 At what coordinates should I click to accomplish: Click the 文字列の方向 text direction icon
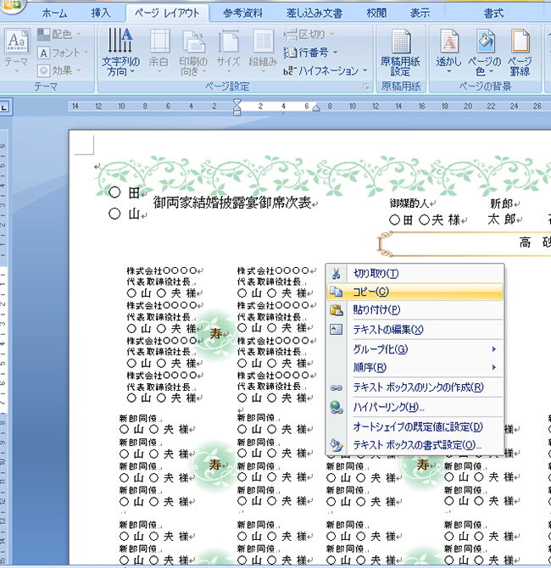coord(120,51)
